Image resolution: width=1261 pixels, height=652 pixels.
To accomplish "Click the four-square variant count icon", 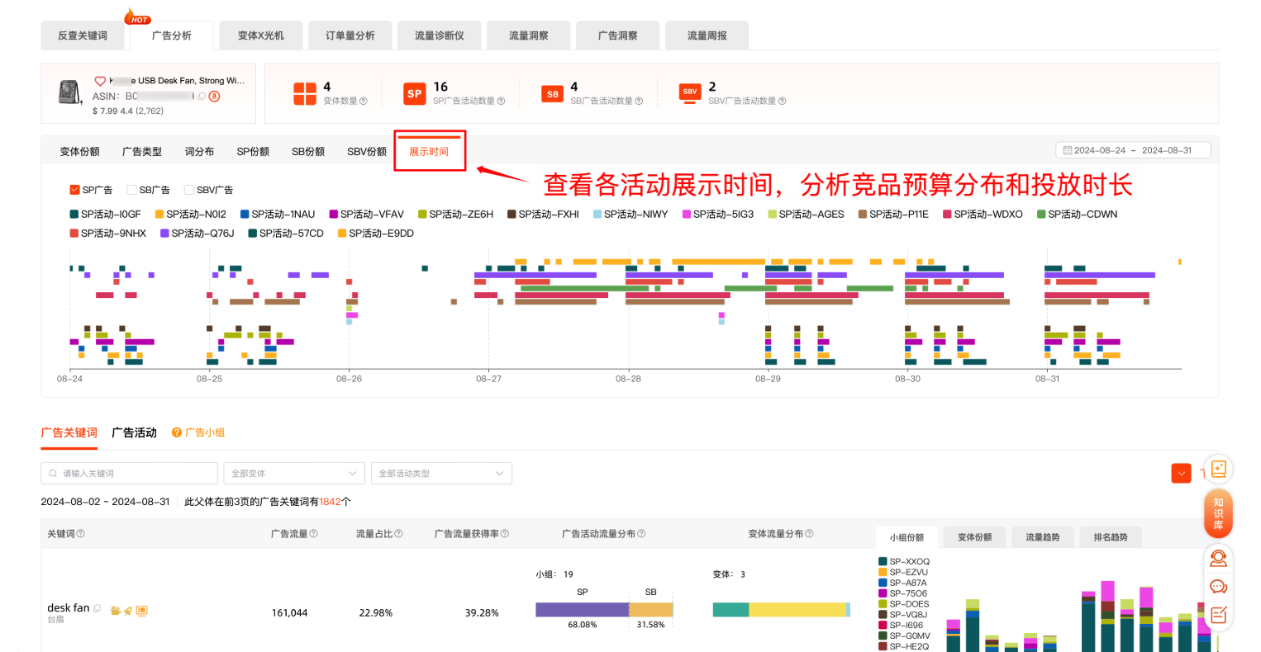I will click(305, 93).
